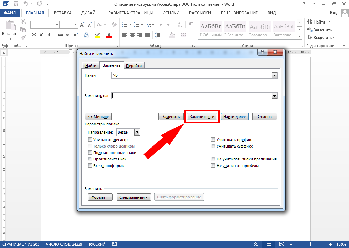Switch to the 'Найти' tab in dialog
The height and width of the screenshot is (248, 349).
pyautogui.click(x=91, y=66)
